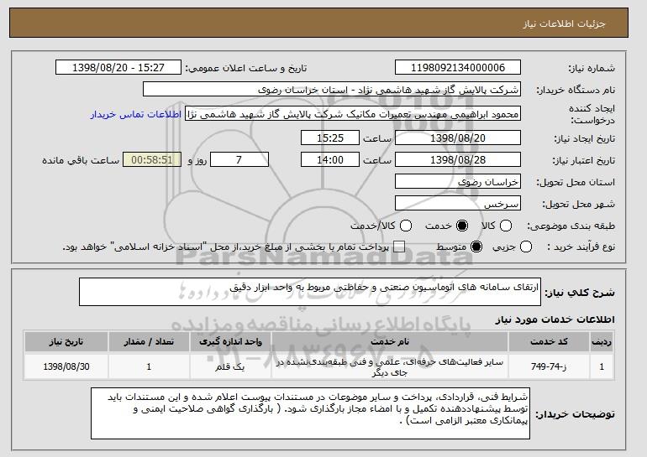Click the جزئیات اطلاعات نیاز header title
Screen dimensions: 647x457
pos(564,23)
